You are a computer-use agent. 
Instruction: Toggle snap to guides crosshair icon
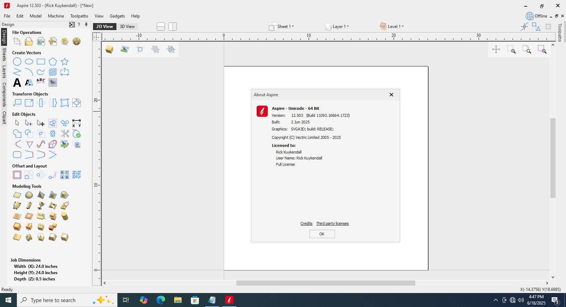(x=524, y=27)
